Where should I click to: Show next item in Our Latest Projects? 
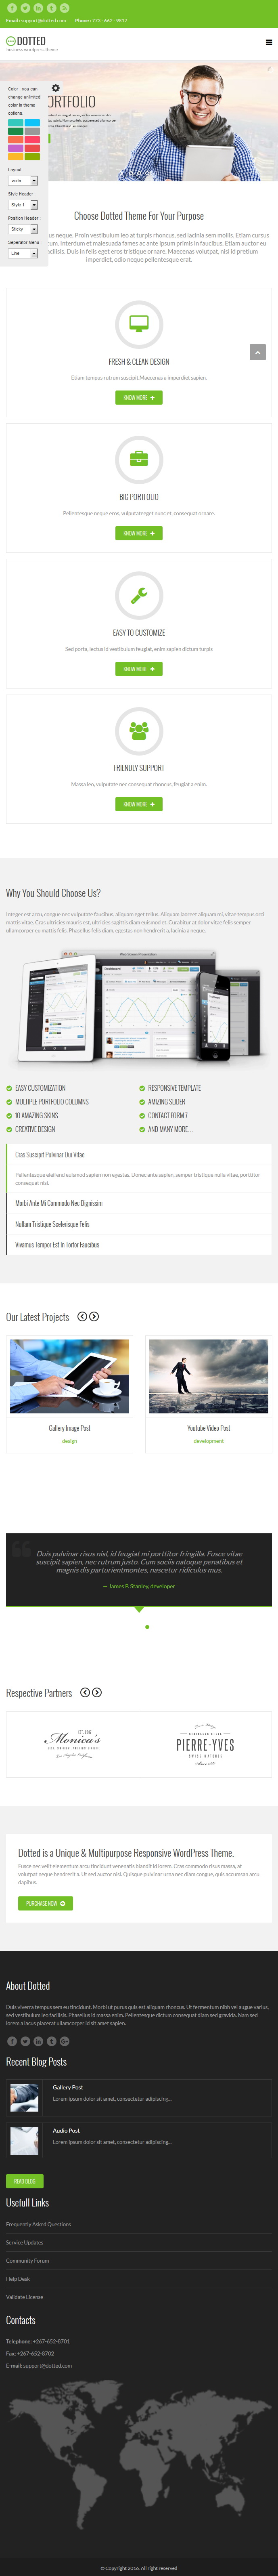click(94, 1316)
